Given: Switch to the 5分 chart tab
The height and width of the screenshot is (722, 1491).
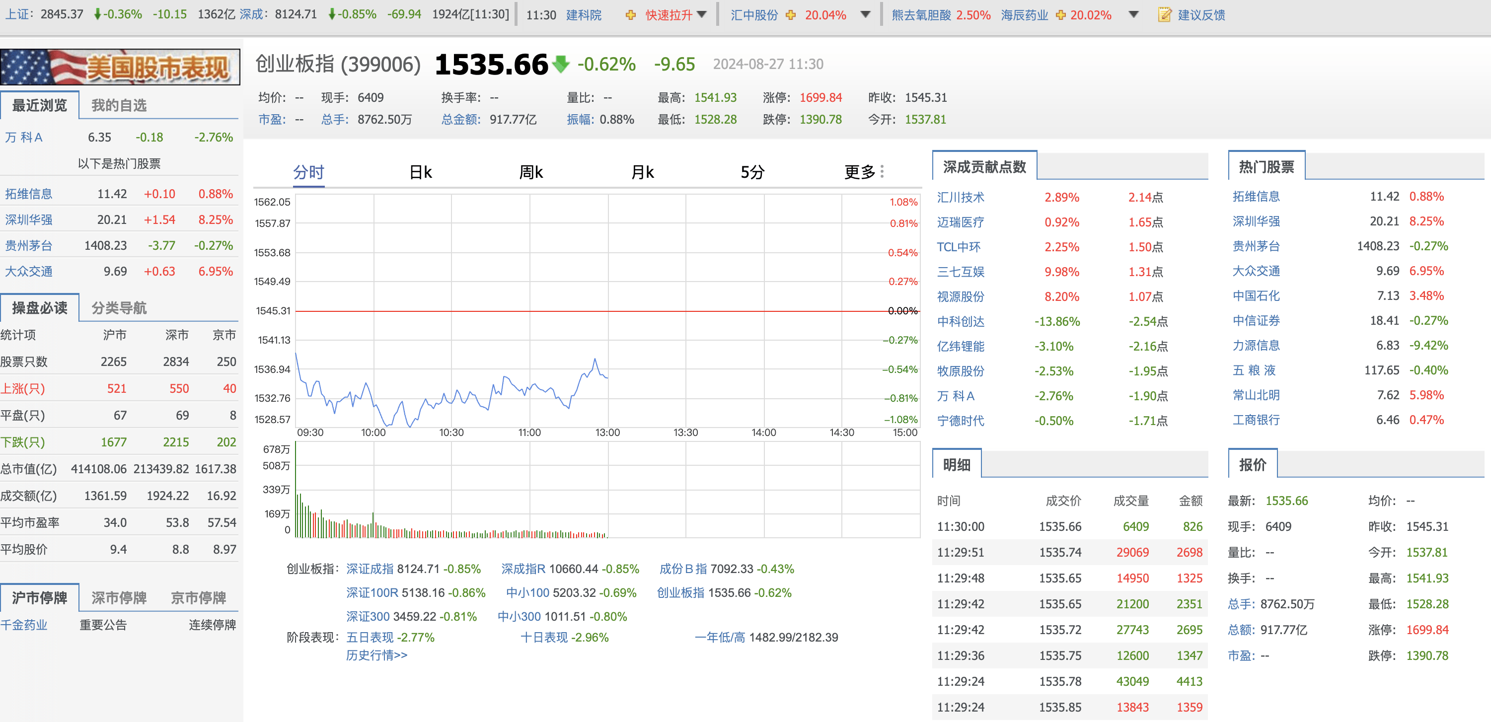Looking at the screenshot, I should click(x=753, y=172).
